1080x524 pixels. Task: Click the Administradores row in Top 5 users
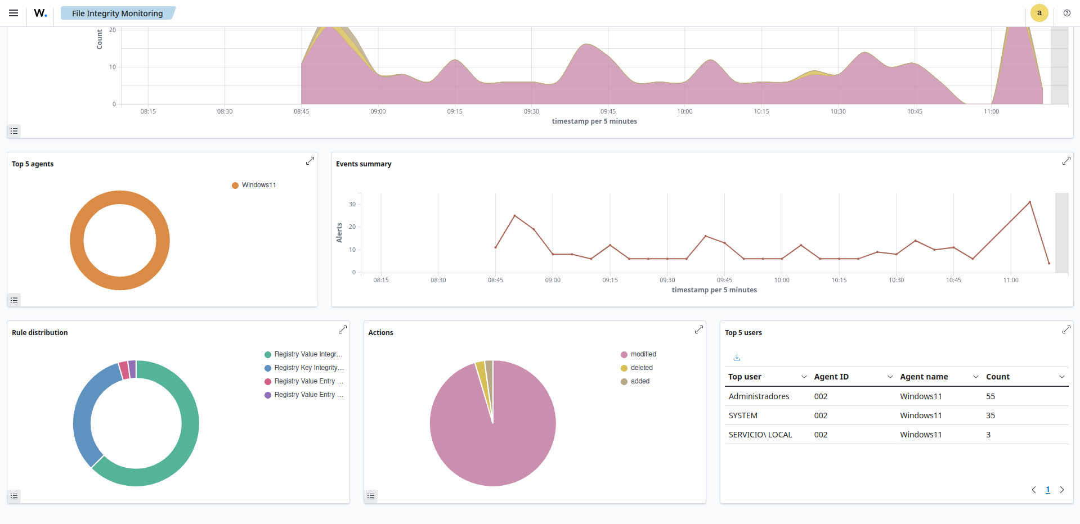point(759,396)
